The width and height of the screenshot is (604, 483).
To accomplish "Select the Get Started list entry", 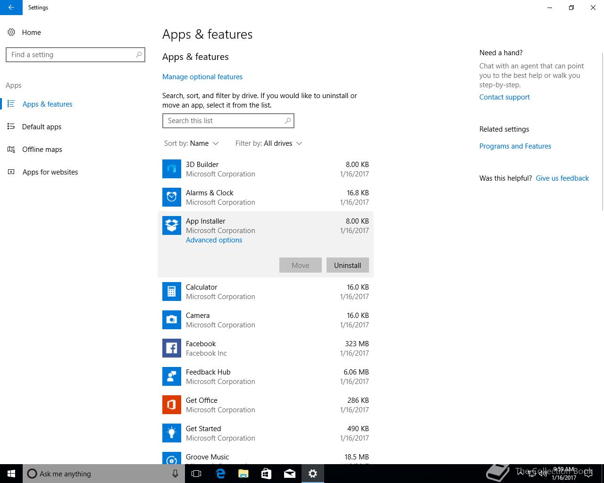I will 266,433.
